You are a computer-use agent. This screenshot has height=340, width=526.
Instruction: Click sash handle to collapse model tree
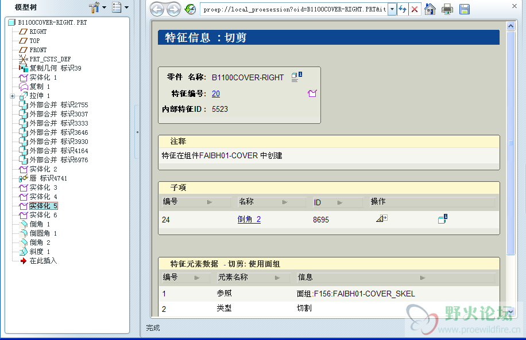(x=137, y=132)
